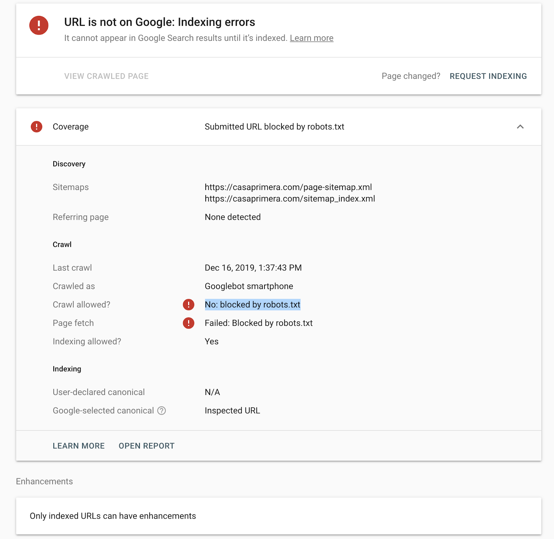The height and width of the screenshot is (539, 554).
Task: Click the 'None detected' referring page value
Action: pos(233,217)
